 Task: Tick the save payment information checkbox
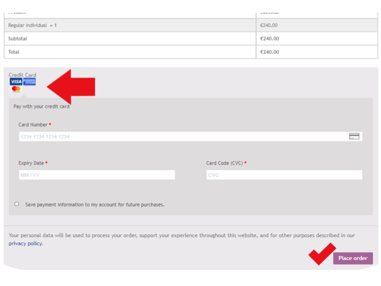[x=17, y=204]
